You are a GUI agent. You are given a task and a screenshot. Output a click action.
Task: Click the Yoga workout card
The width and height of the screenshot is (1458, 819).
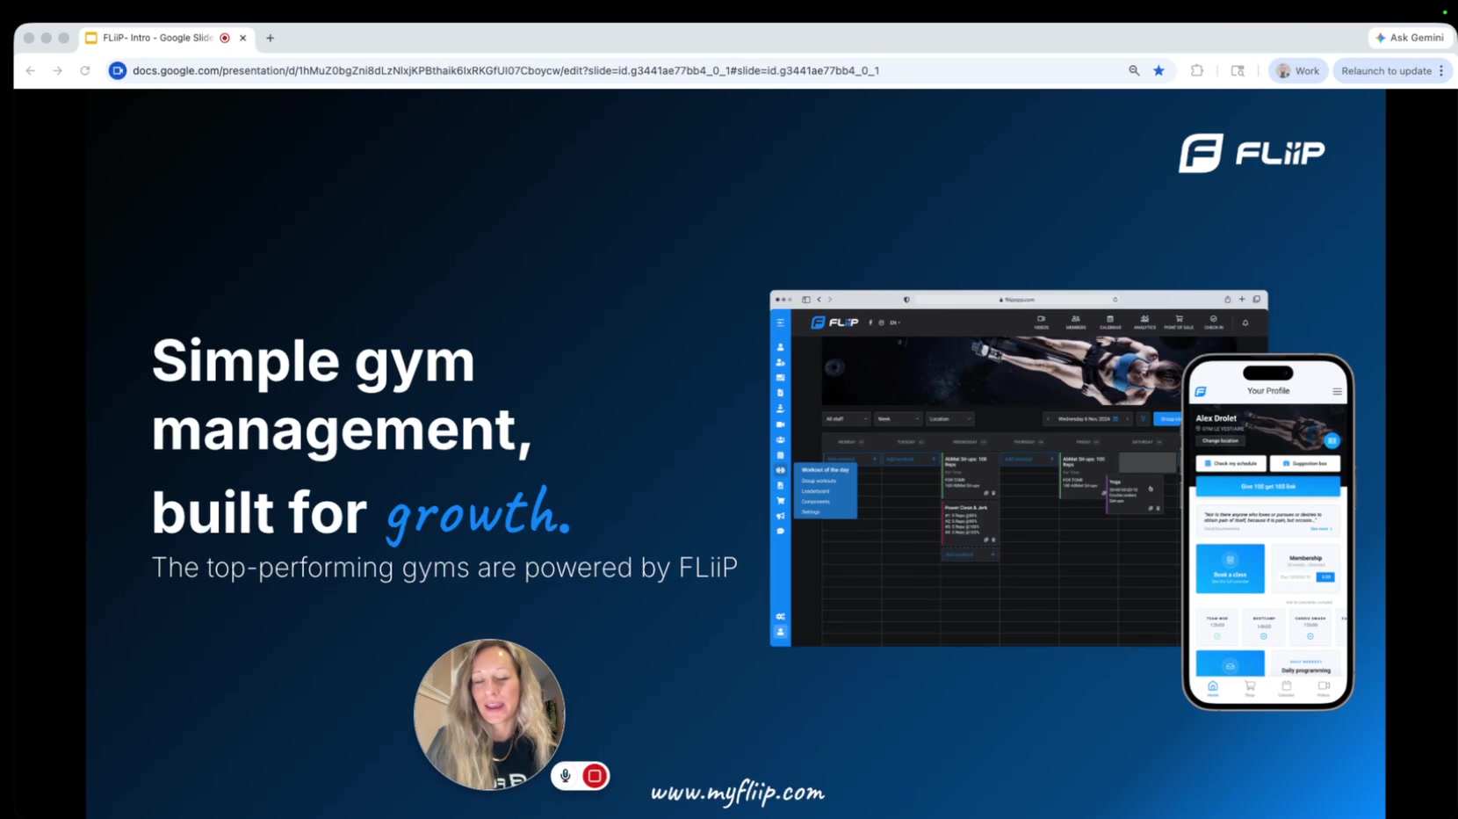[x=1135, y=495]
